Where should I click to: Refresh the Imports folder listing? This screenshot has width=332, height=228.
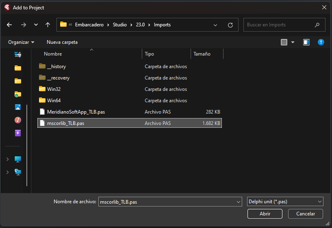230,25
